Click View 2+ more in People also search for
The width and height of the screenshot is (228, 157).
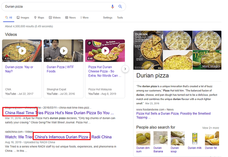(210, 128)
